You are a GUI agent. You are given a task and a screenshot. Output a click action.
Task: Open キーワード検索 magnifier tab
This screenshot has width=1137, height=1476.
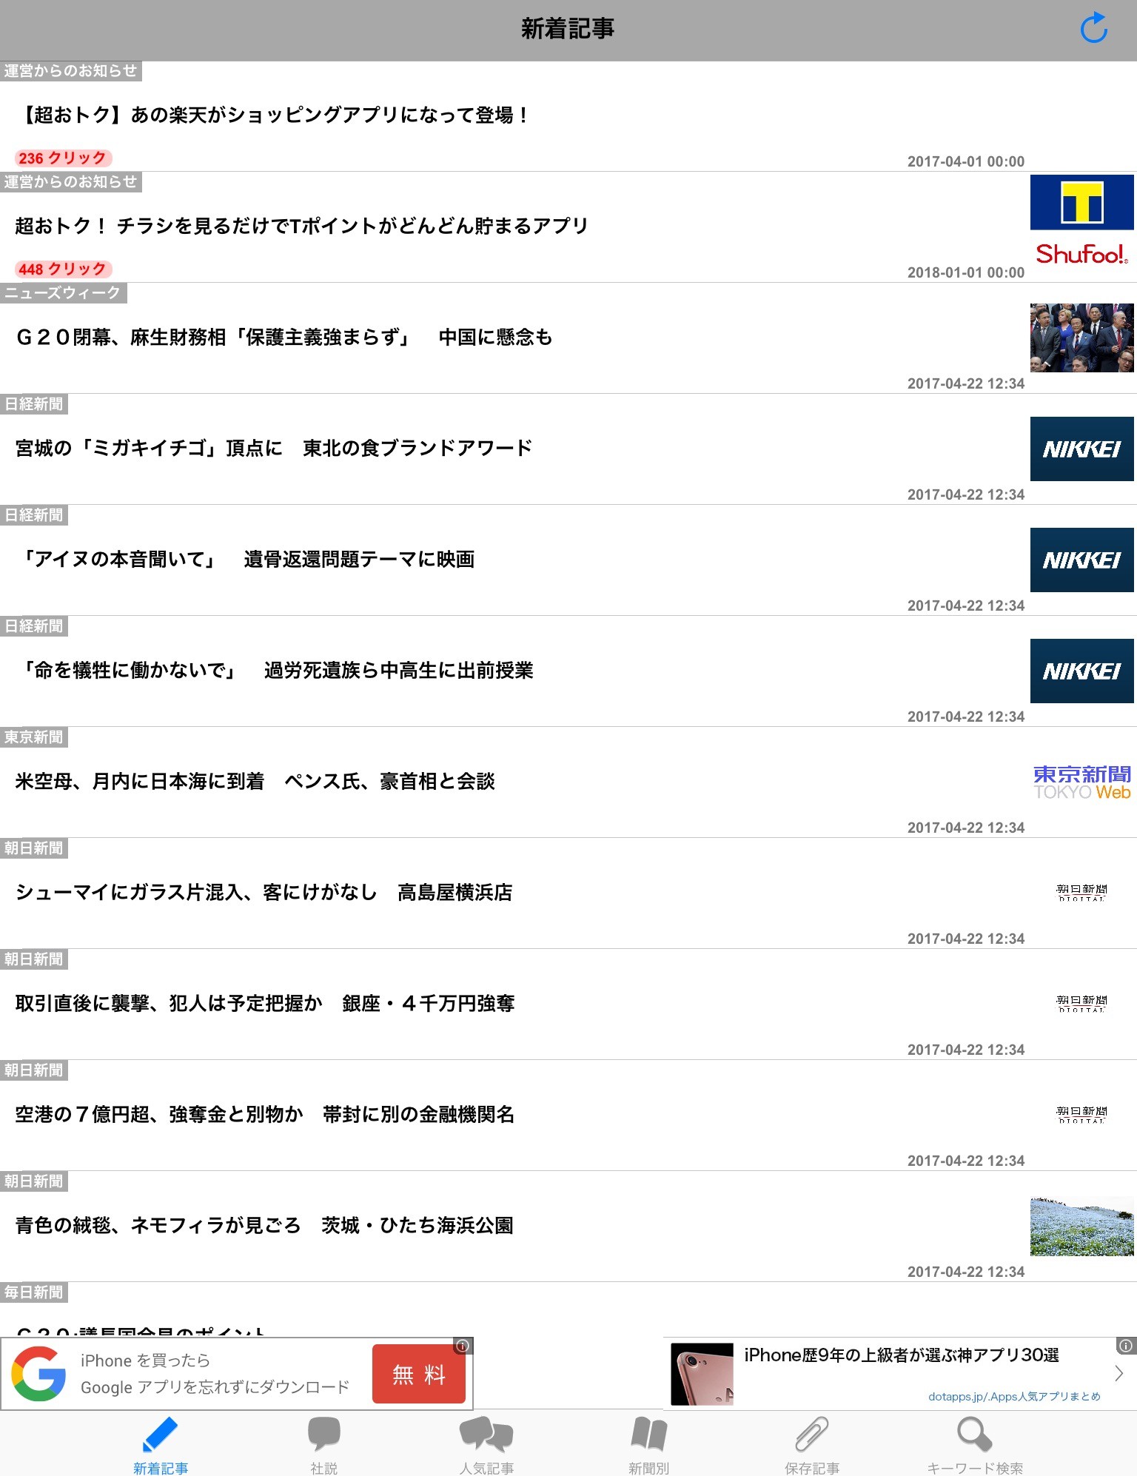pos(975,1444)
